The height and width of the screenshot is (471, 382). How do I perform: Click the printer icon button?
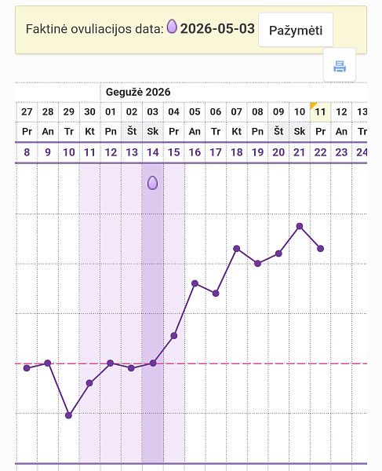click(x=340, y=65)
